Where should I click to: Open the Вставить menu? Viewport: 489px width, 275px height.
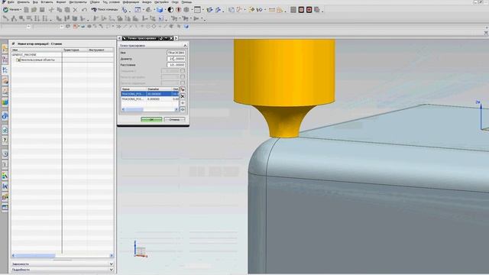pyautogui.click(x=47, y=2)
